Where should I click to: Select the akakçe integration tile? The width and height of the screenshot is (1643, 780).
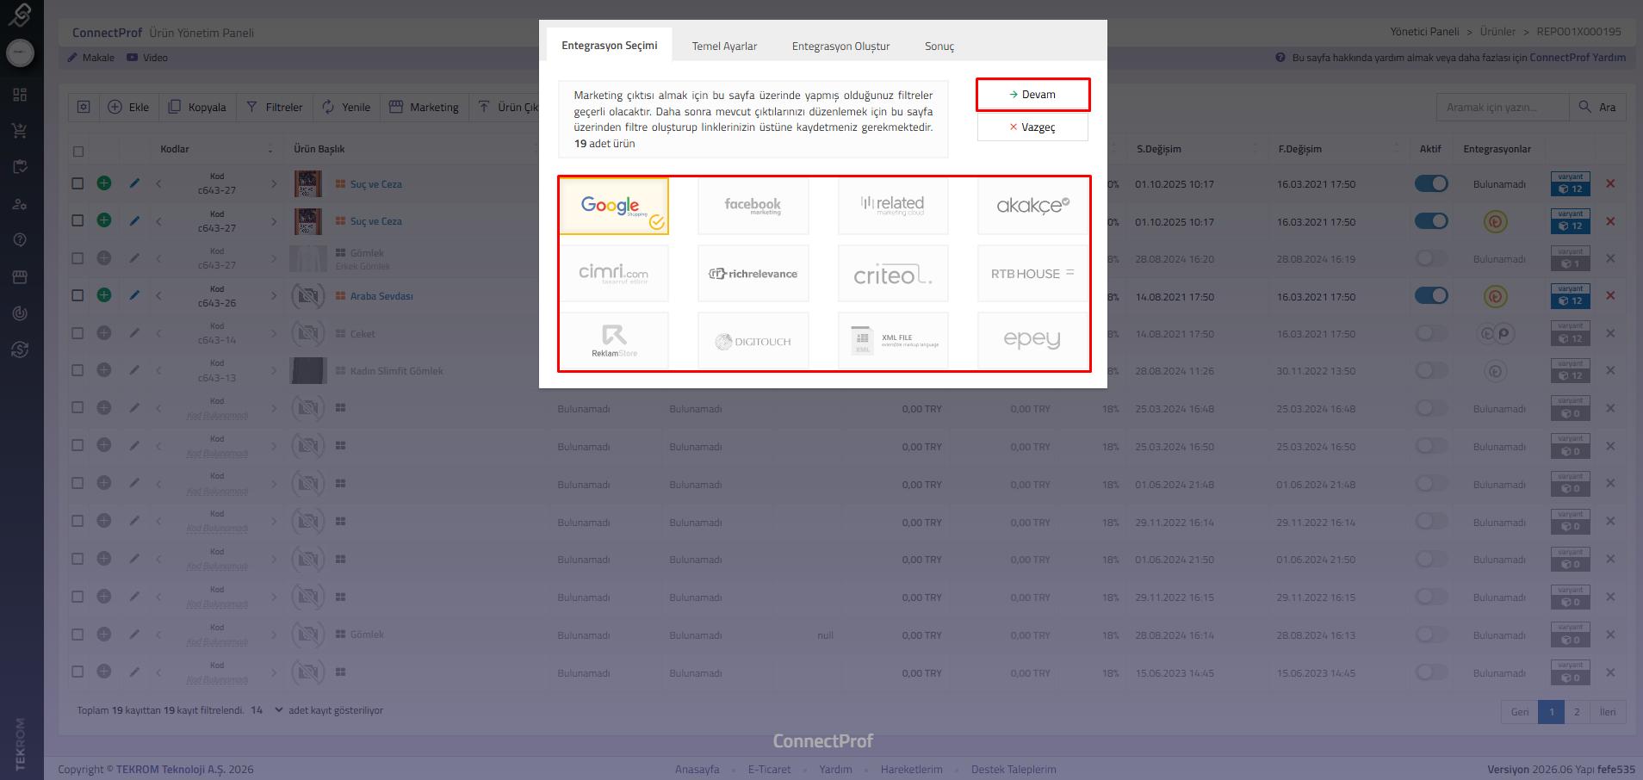tap(1032, 206)
